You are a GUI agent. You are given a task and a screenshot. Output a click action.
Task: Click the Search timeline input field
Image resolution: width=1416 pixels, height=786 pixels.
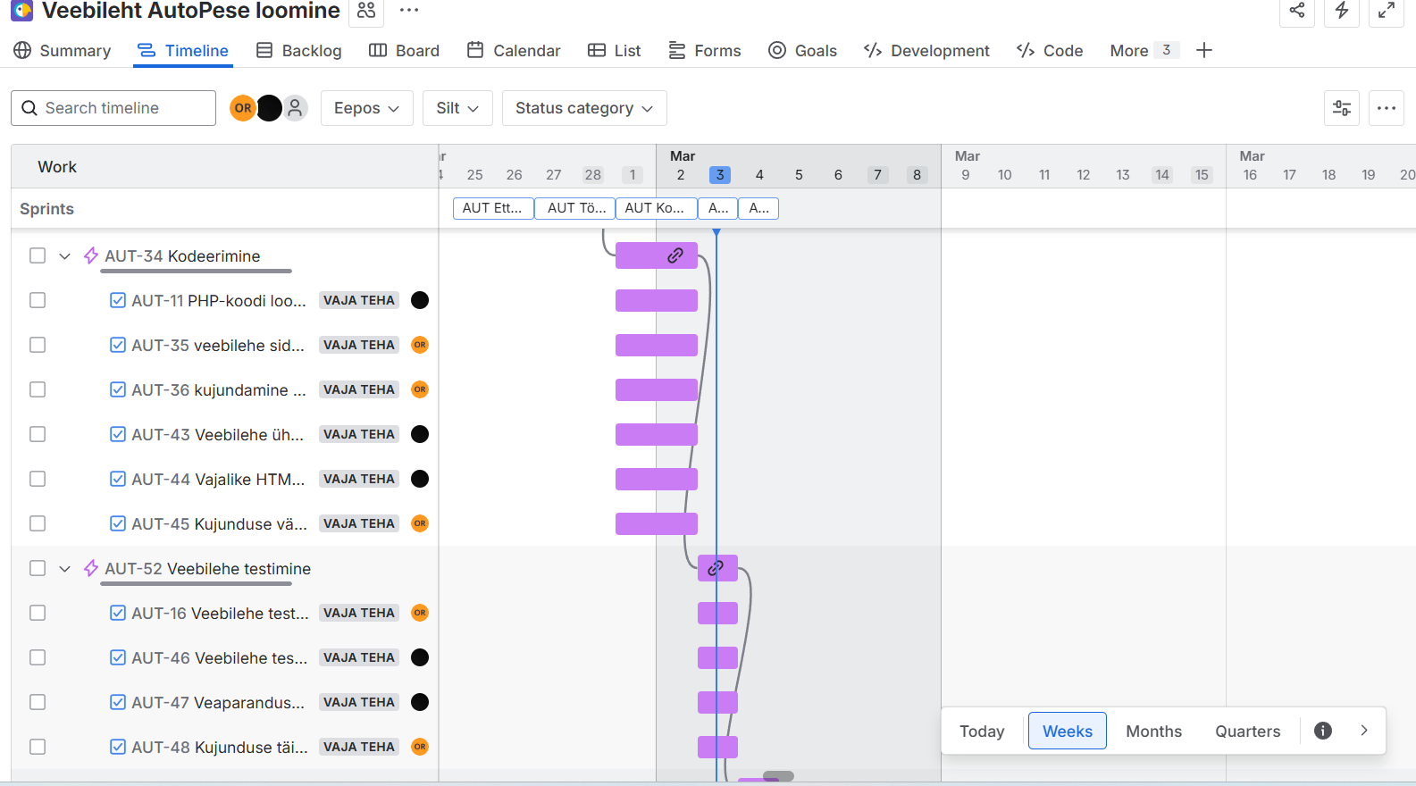tap(113, 108)
